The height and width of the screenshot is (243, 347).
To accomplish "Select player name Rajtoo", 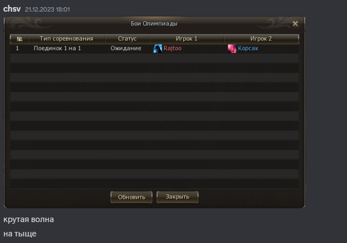I will click(172, 48).
